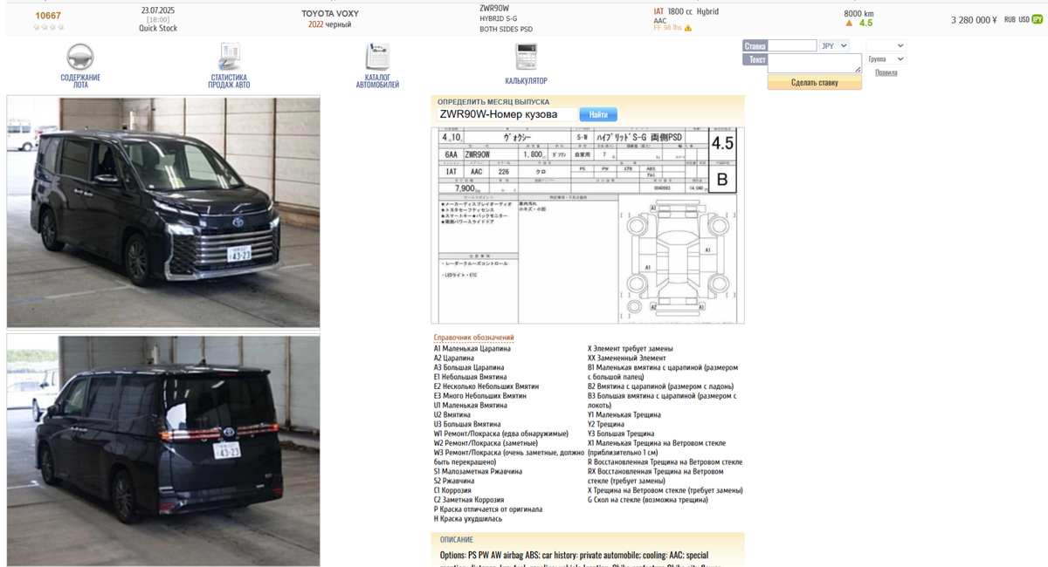Click the P Краска отличается от оригинала entry
This screenshot has width=1048, height=567.
click(x=488, y=509)
